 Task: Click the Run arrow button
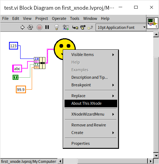22,27
